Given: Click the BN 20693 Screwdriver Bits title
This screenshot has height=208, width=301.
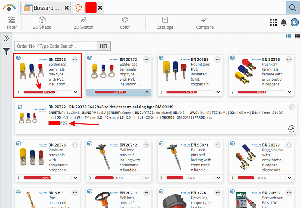Looking at the screenshot, I should point(271,193).
